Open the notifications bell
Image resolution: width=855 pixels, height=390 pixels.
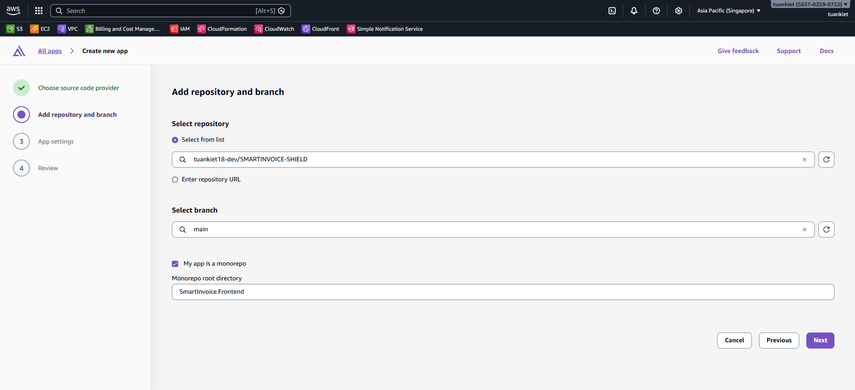click(634, 11)
